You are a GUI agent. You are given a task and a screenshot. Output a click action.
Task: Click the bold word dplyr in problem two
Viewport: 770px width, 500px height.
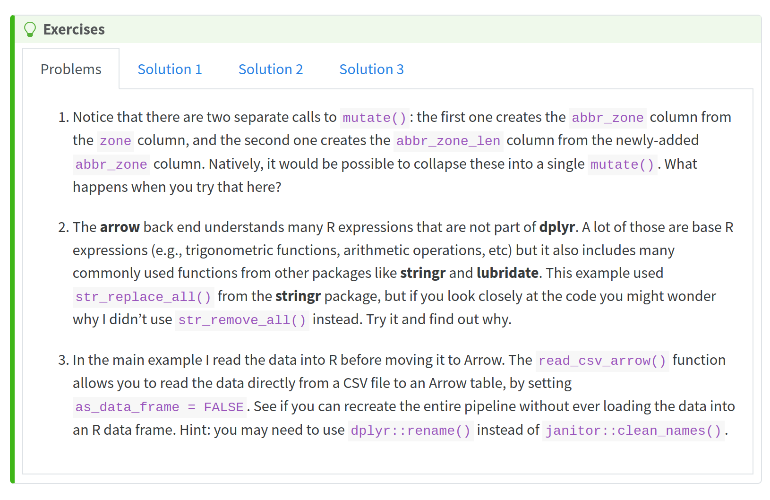(x=557, y=227)
